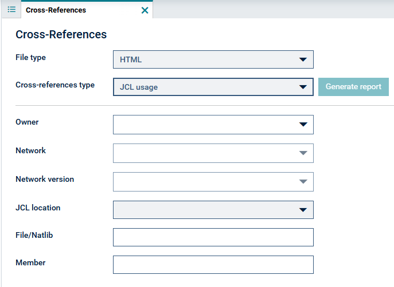This screenshot has width=394, height=287.
Task: Expand the Network version dropdown
Action: (213, 182)
